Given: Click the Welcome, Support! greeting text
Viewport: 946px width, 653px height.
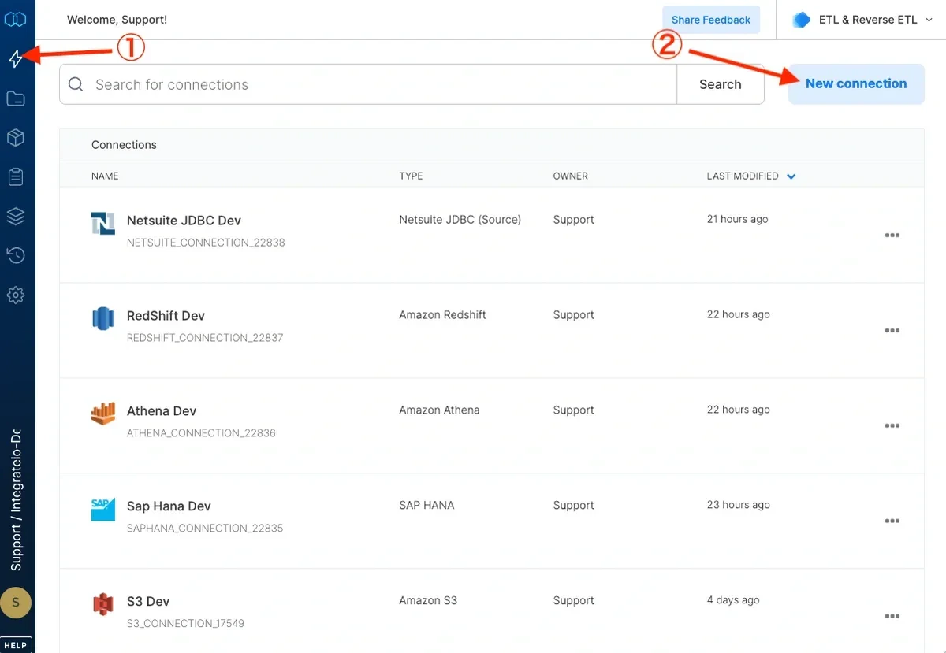Looking at the screenshot, I should (117, 20).
